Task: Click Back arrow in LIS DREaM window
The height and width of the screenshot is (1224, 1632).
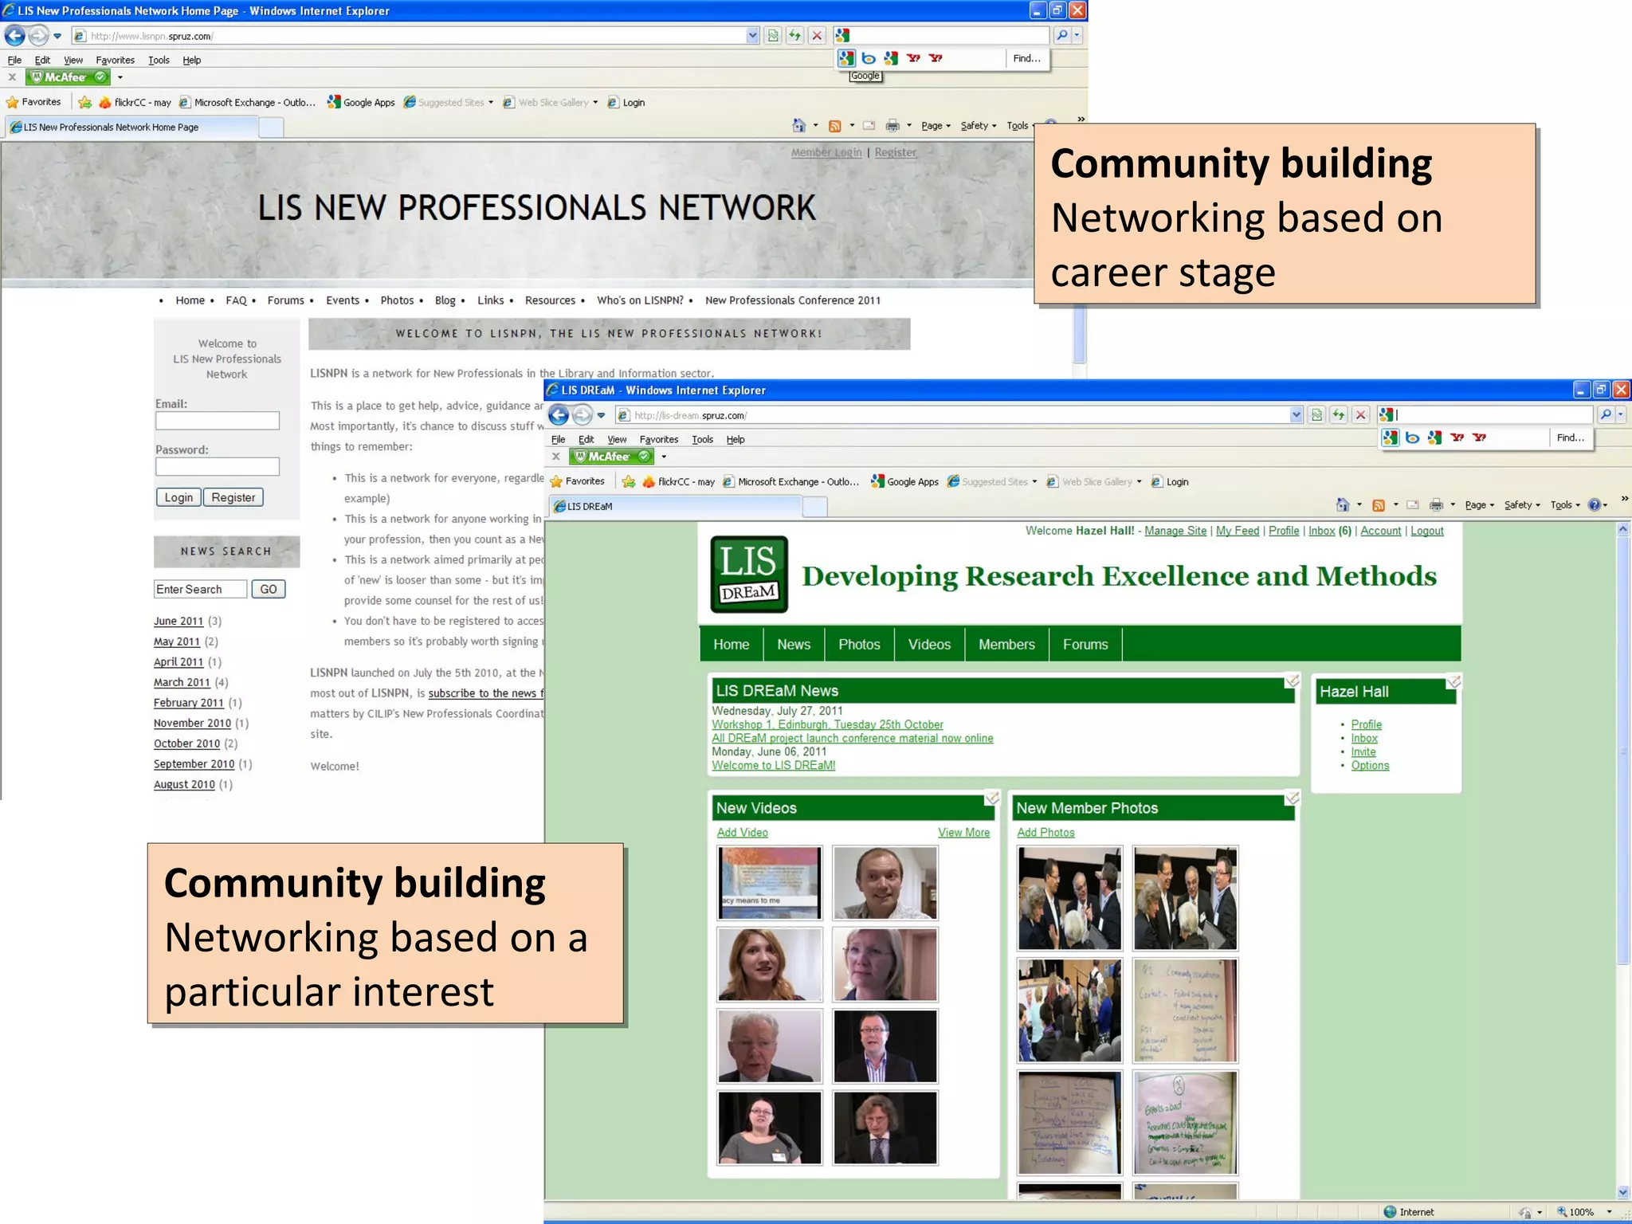Action: [x=559, y=415]
